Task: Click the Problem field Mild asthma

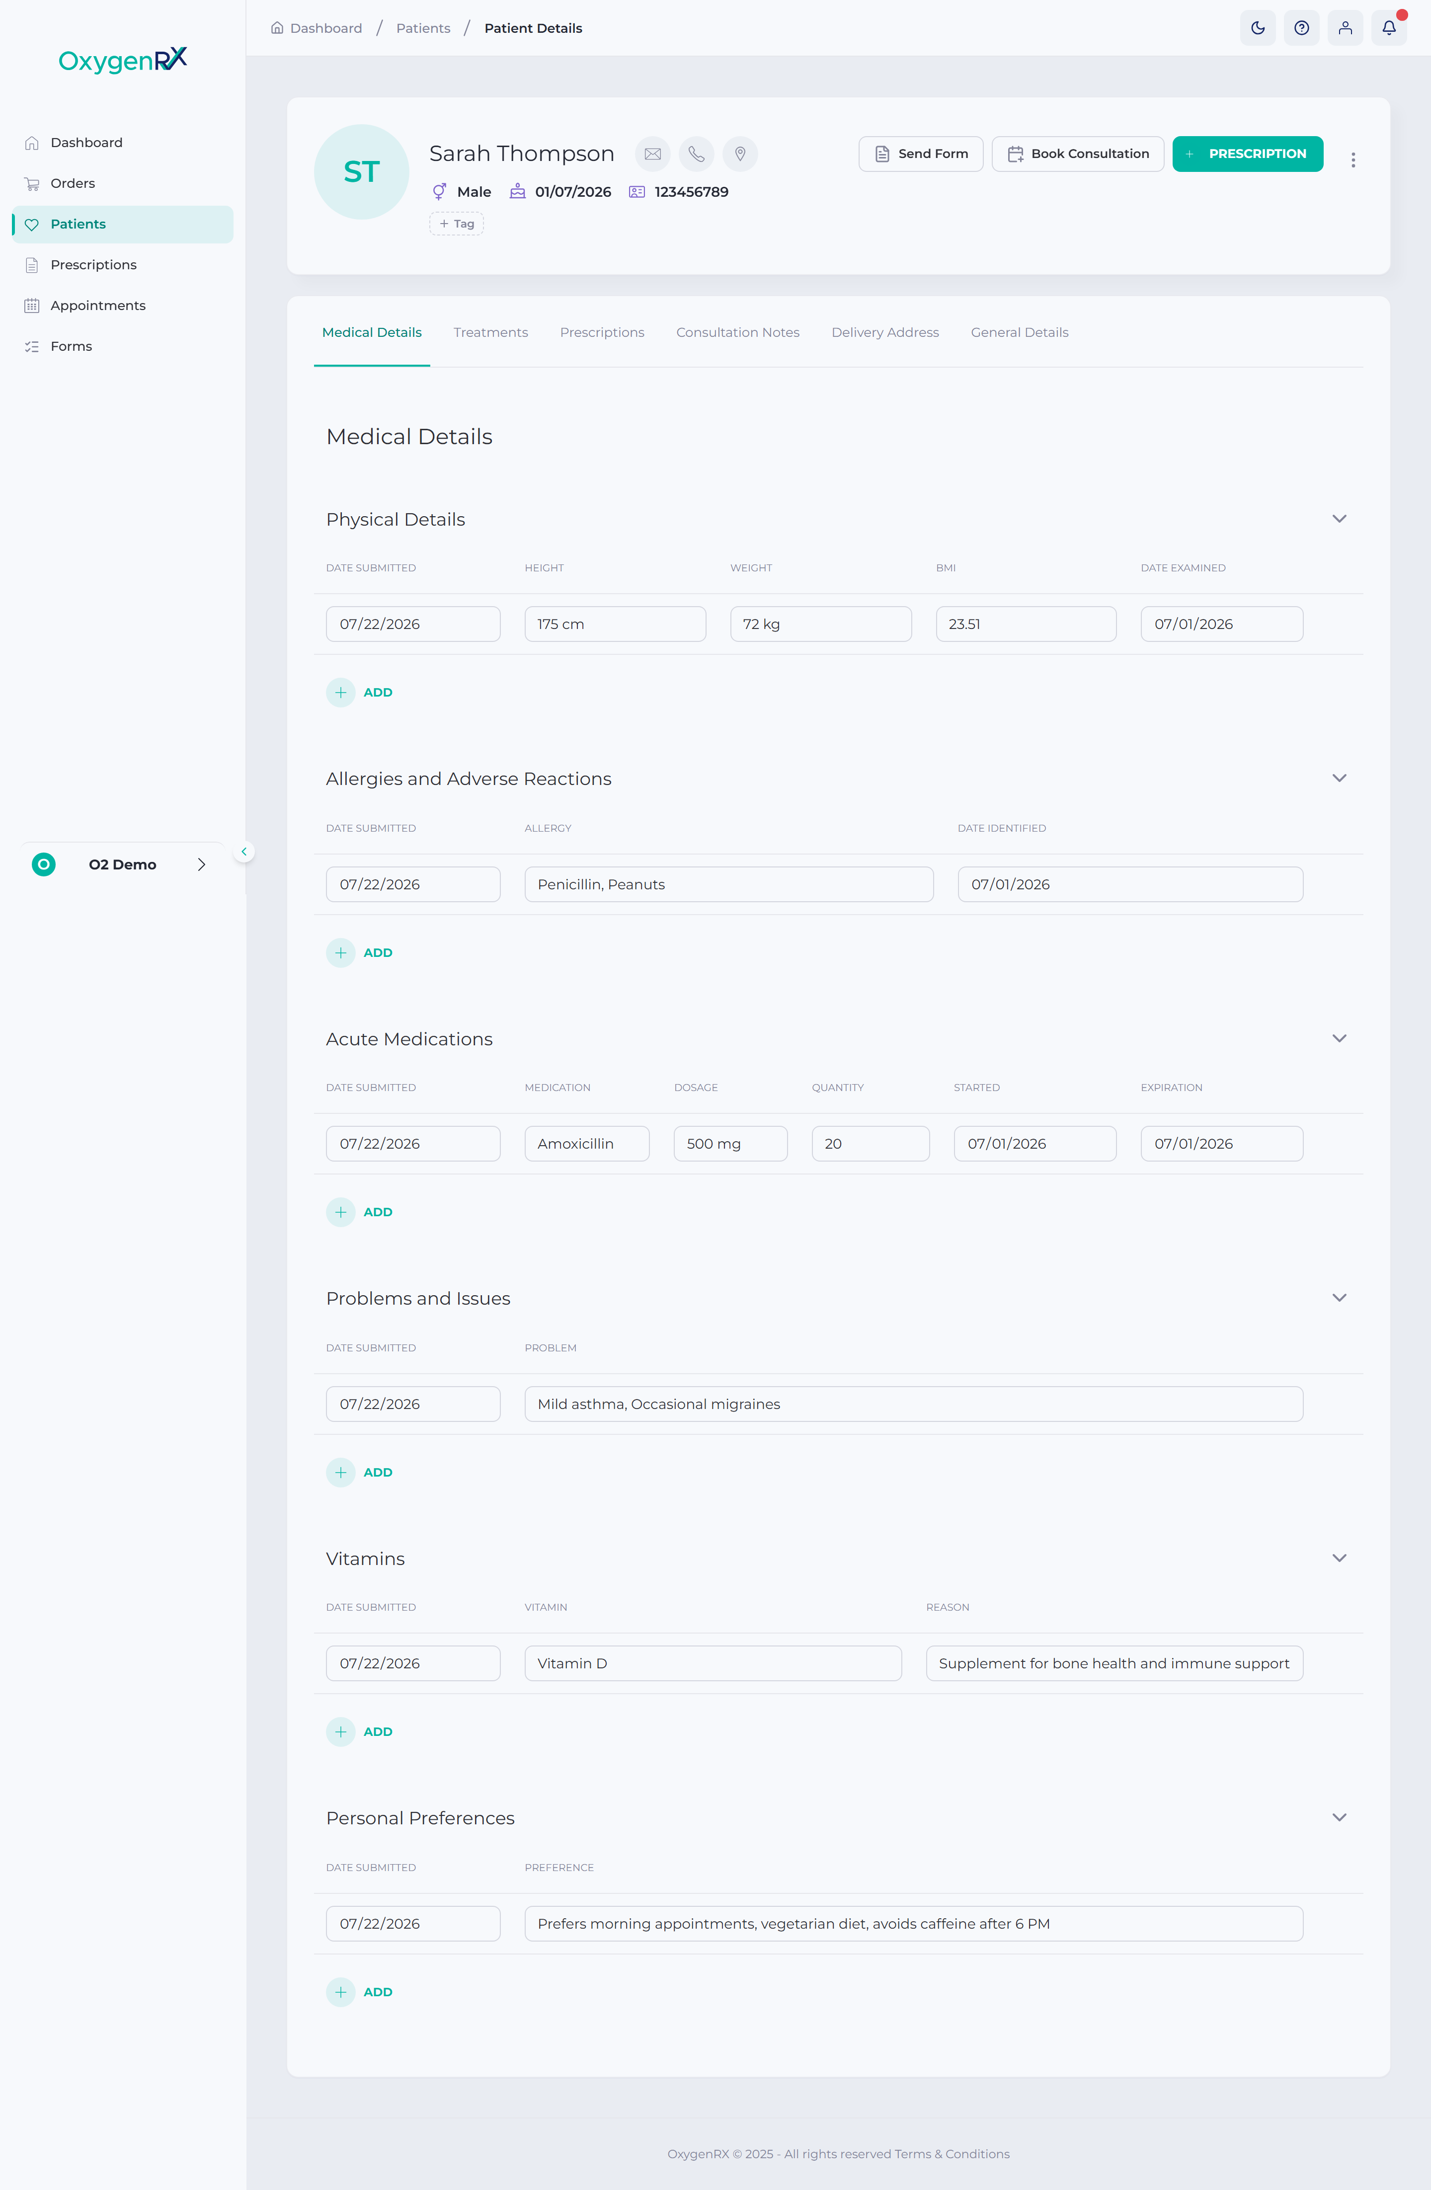Action: 914,1404
